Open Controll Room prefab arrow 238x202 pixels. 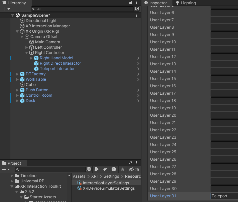[138, 95]
